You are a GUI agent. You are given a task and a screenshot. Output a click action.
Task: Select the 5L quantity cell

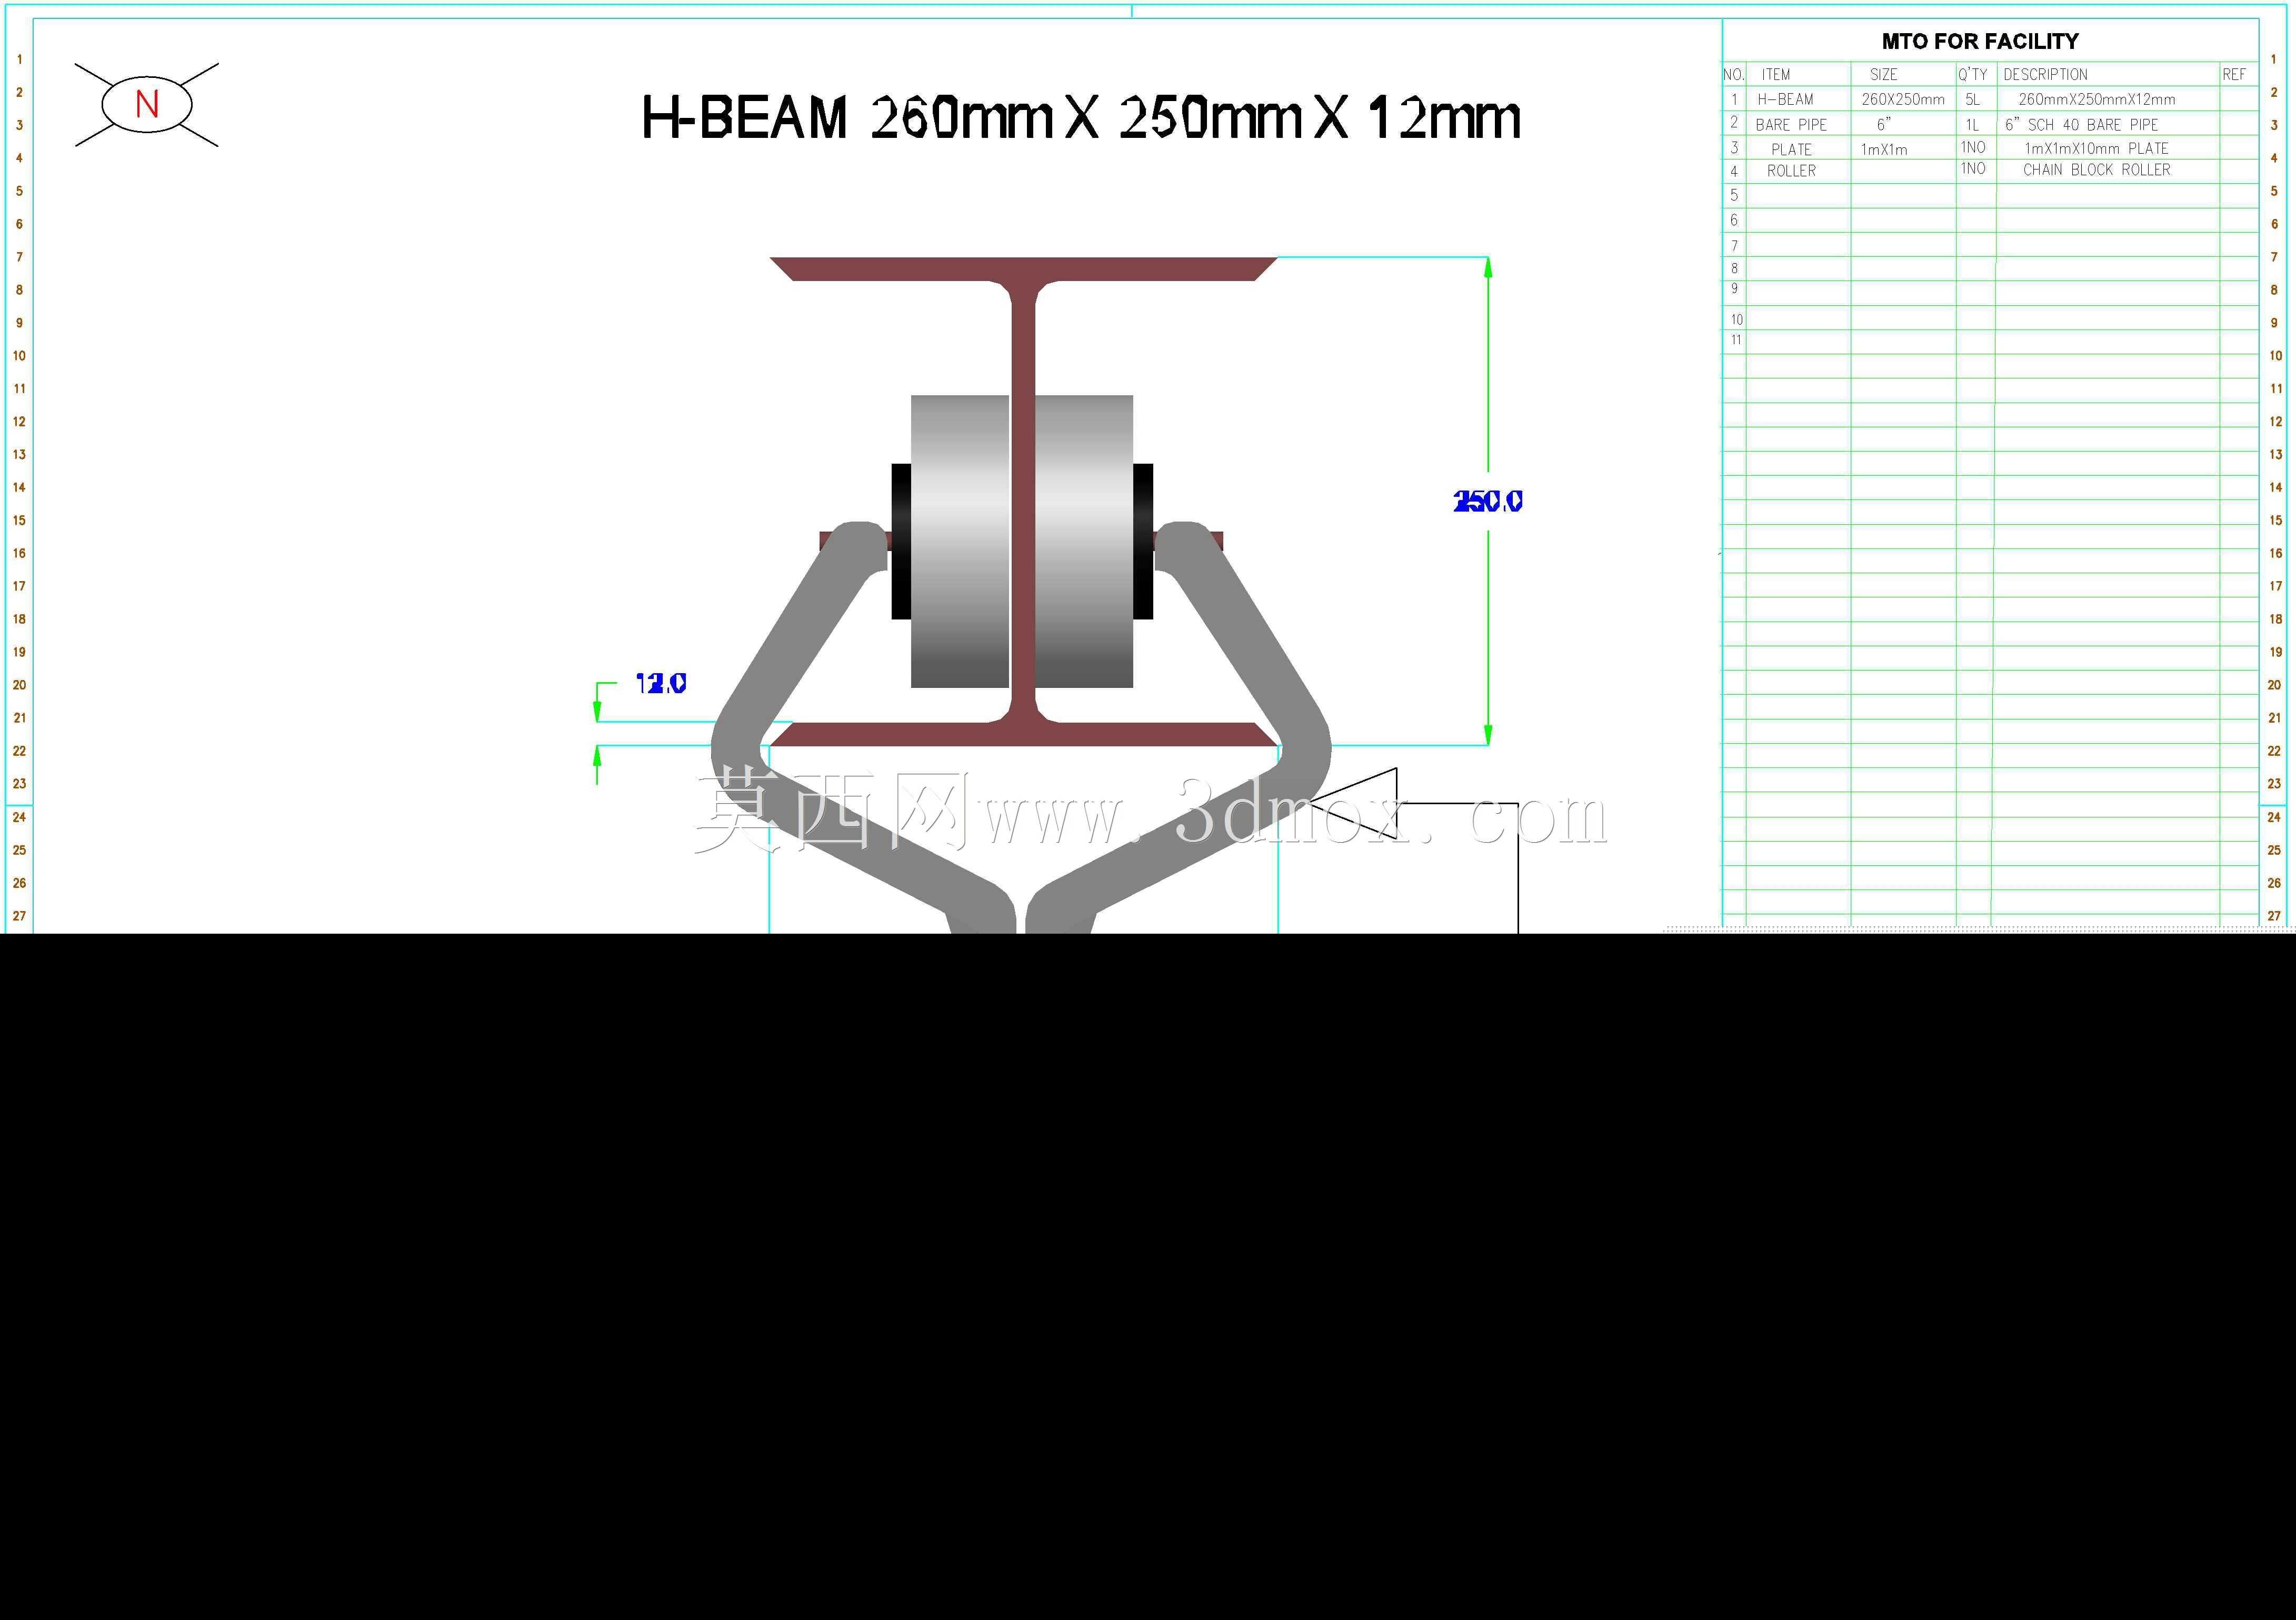click(x=1972, y=100)
